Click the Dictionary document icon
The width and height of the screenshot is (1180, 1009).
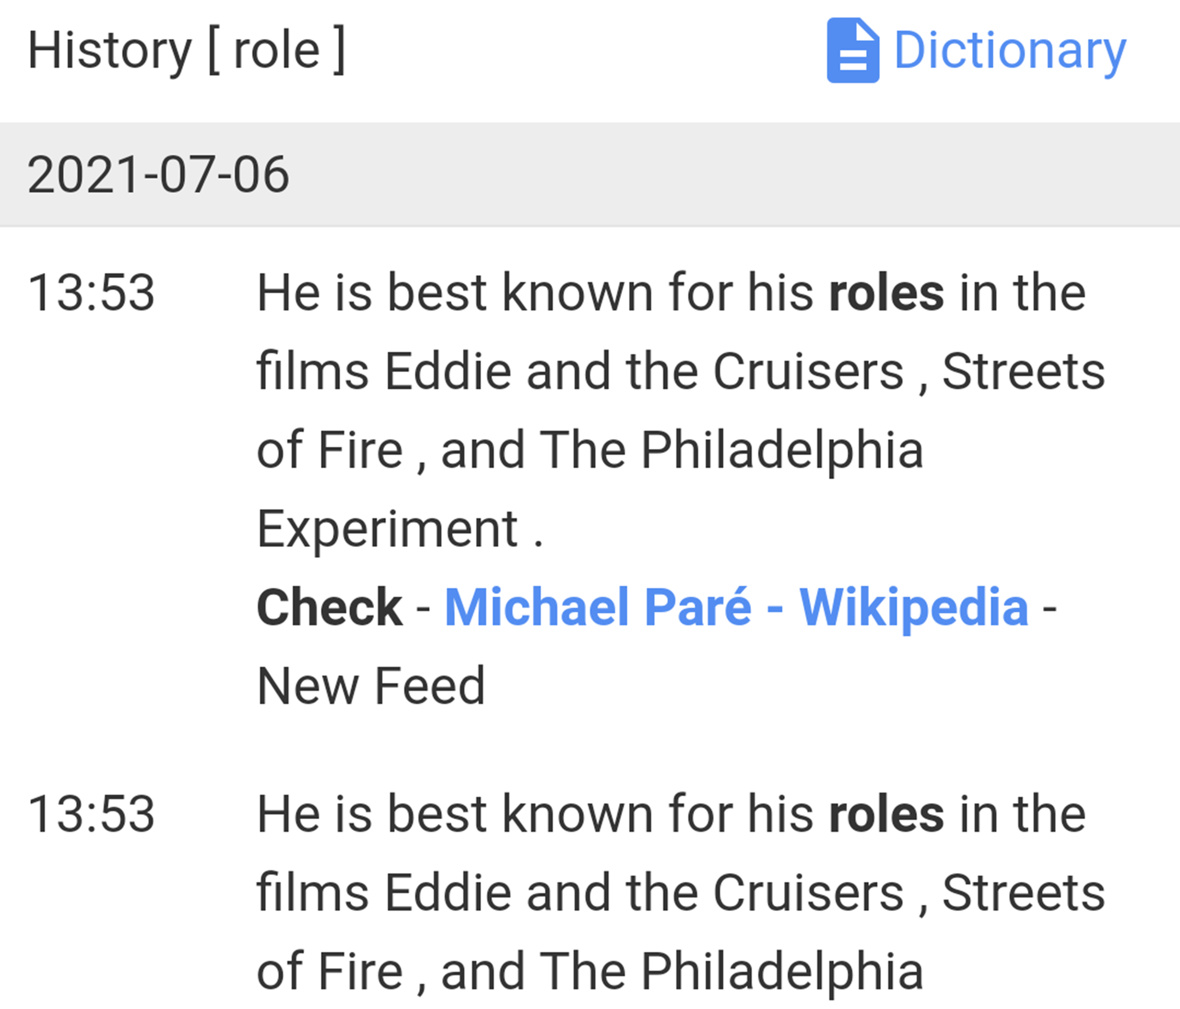point(853,51)
